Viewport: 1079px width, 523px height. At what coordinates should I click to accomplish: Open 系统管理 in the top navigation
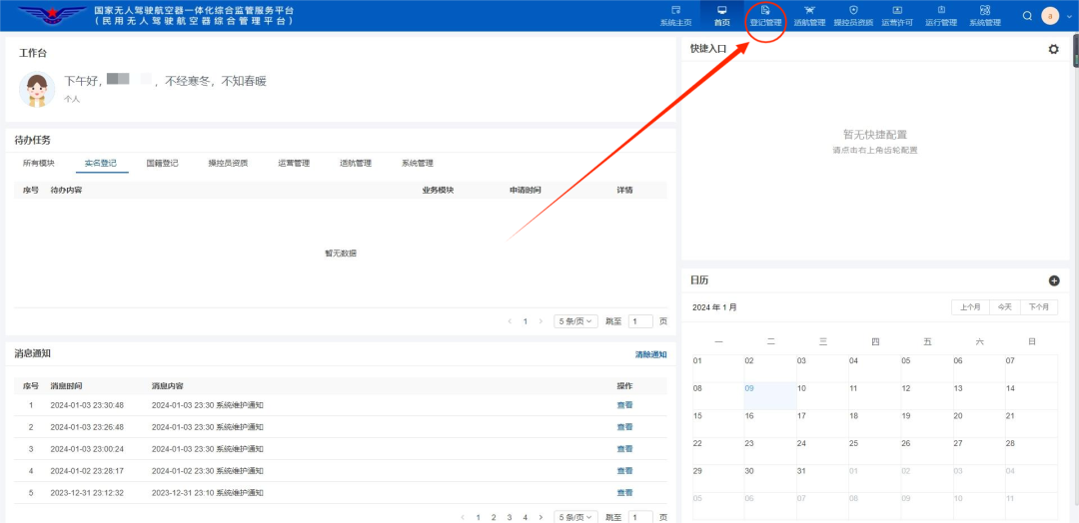click(985, 15)
